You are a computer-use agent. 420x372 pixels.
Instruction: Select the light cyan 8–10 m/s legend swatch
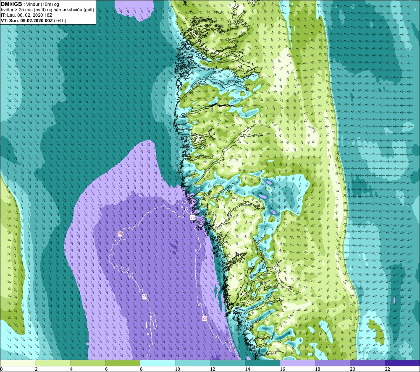[157, 363]
